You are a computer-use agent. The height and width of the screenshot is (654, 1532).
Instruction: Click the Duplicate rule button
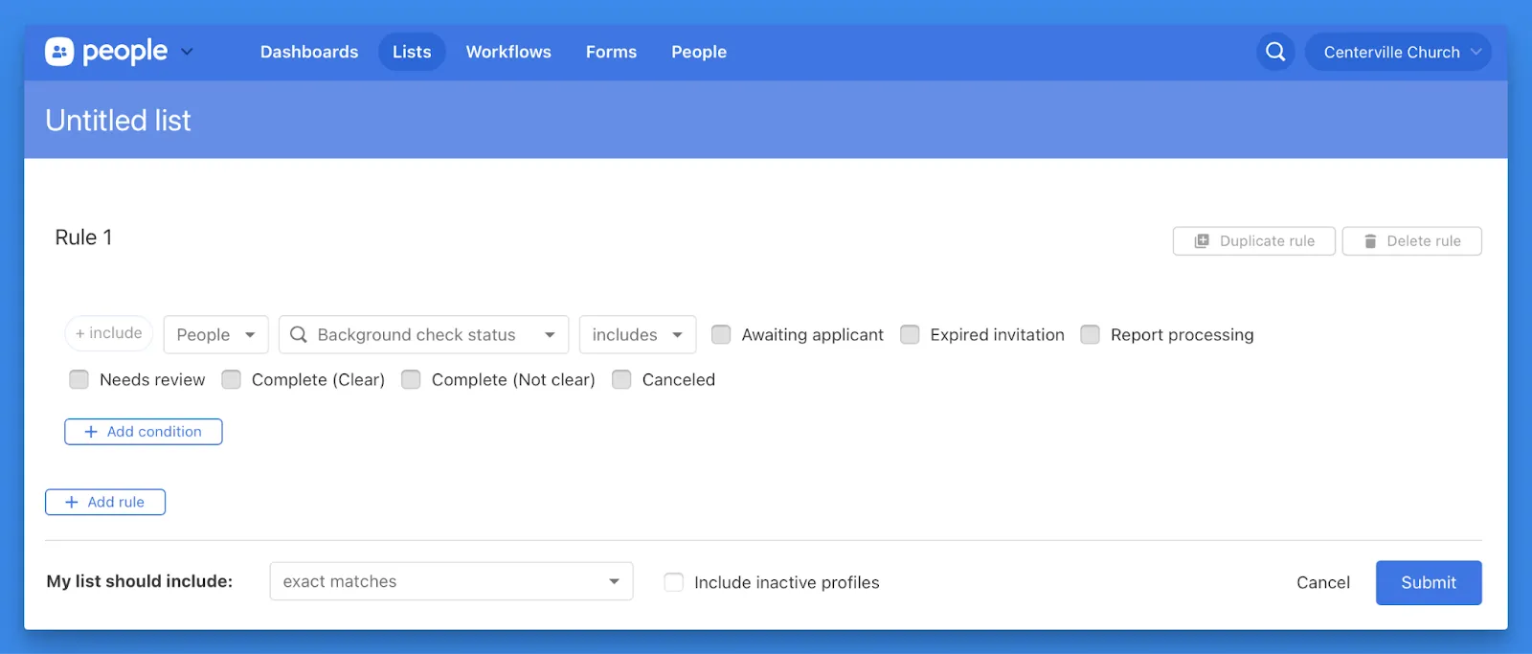tap(1253, 241)
